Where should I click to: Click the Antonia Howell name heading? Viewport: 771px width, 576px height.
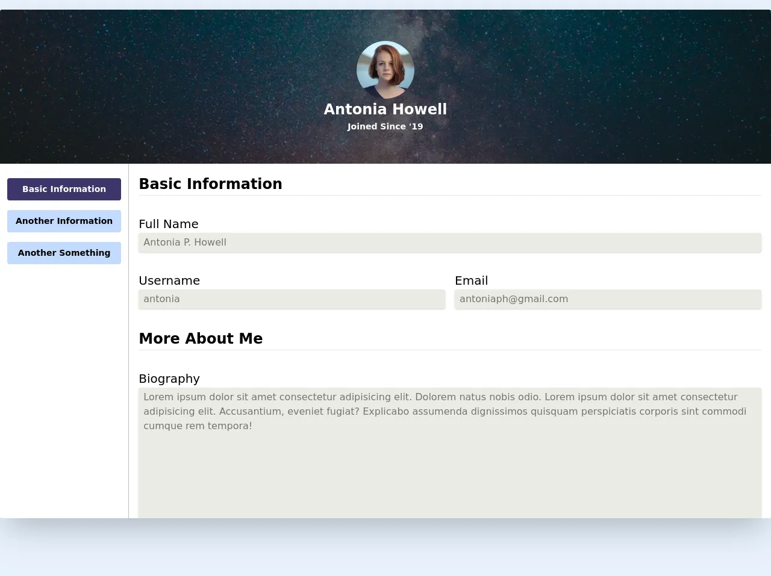point(385,109)
